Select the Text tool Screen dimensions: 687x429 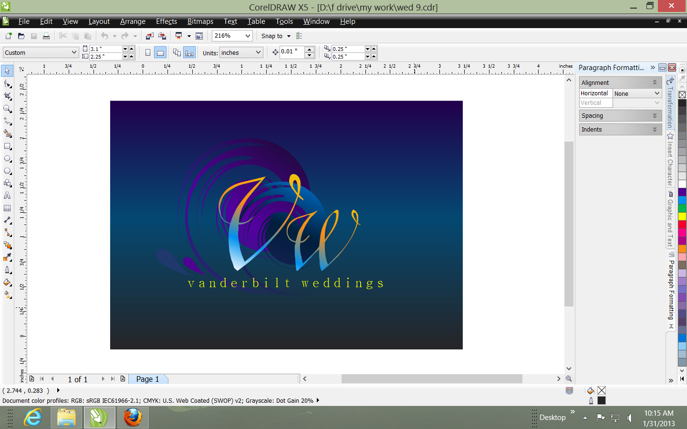tap(7, 196)
